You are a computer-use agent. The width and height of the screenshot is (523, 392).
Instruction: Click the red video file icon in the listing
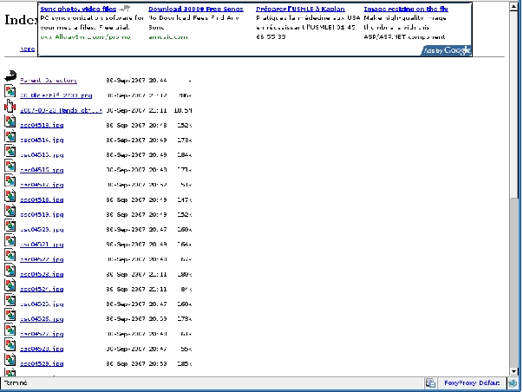click(x=10, y=106)
